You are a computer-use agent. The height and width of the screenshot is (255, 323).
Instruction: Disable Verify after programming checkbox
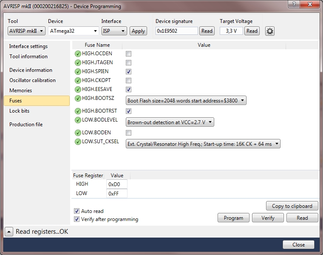76,219
